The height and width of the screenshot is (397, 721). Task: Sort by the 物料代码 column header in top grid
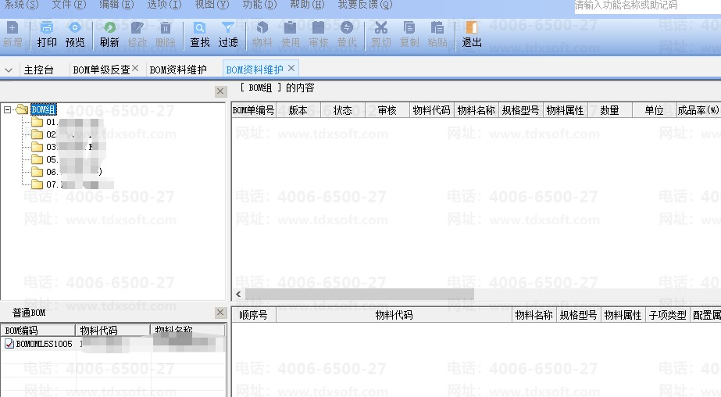click(x=431, y=111)
